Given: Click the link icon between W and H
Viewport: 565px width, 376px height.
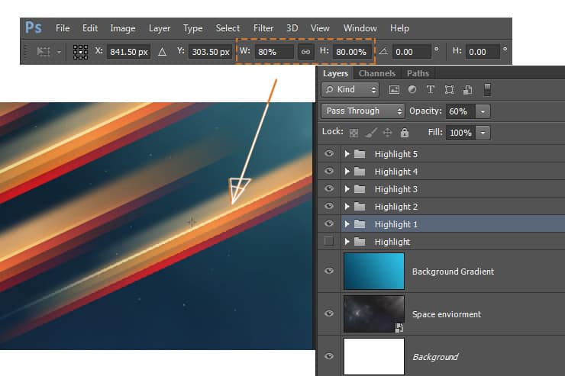Looking at the screenshot, I should [x=305, y=52].
